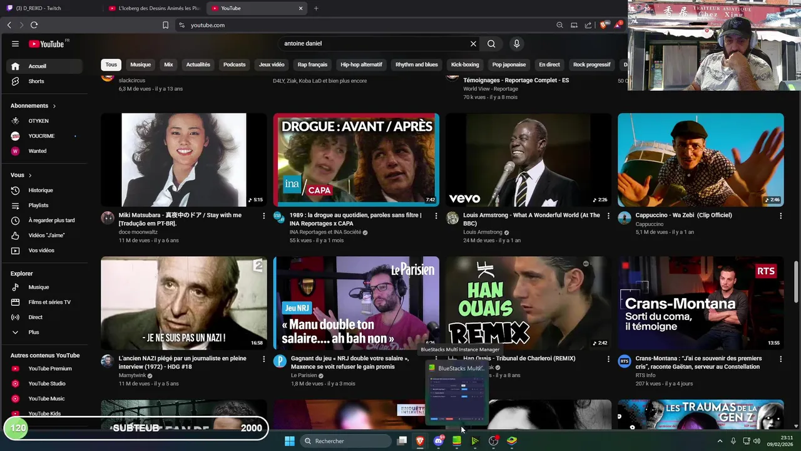Viewport: 801px width, 451px height.
Task: Open more options for Miki Matsubara video
Action: click(x=263, y=215)
